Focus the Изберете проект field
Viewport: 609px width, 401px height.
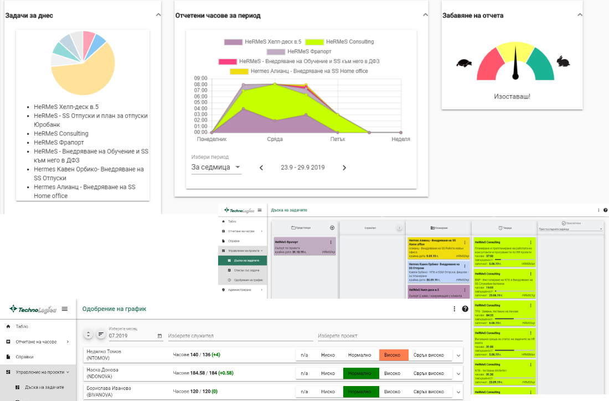tap(390, 336)
